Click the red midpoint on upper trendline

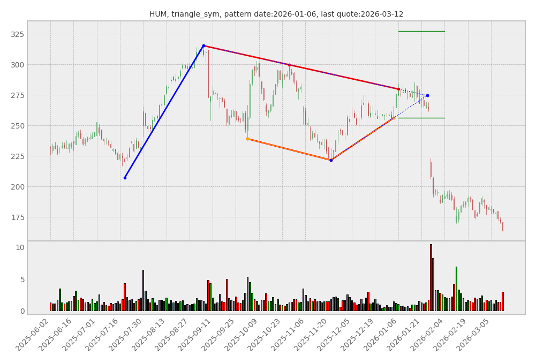pyautogui.click(x=289, y=65)
